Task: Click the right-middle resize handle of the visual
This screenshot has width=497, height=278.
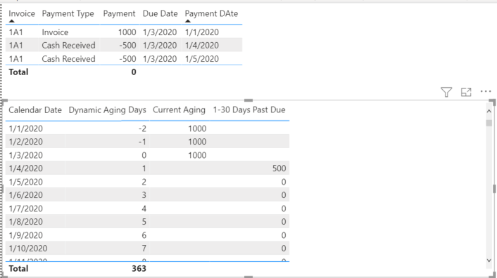Action: 494,189
